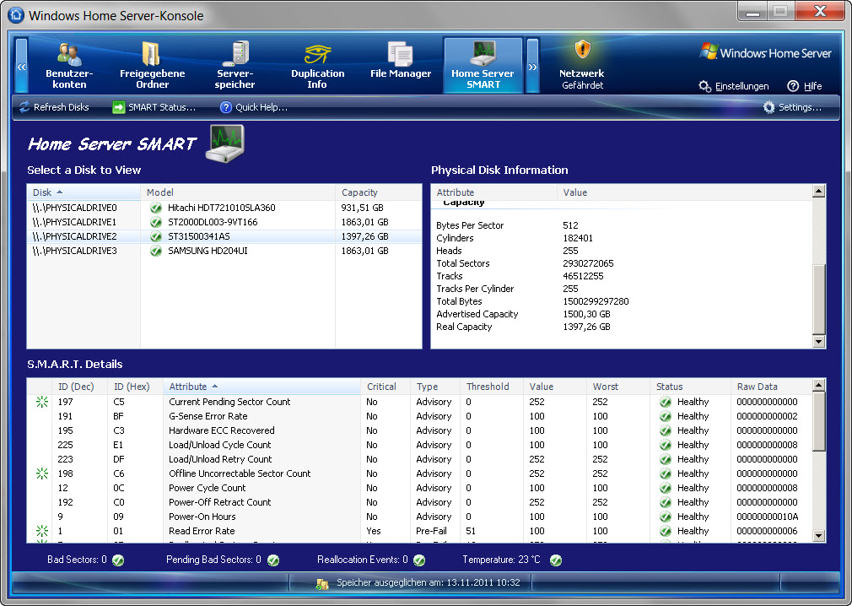
Task: Sort SMART details by ID (Dec)
Action: tap(80, 387)
